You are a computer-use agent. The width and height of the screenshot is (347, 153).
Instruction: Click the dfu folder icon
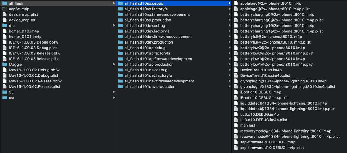(x=4, y=25)
